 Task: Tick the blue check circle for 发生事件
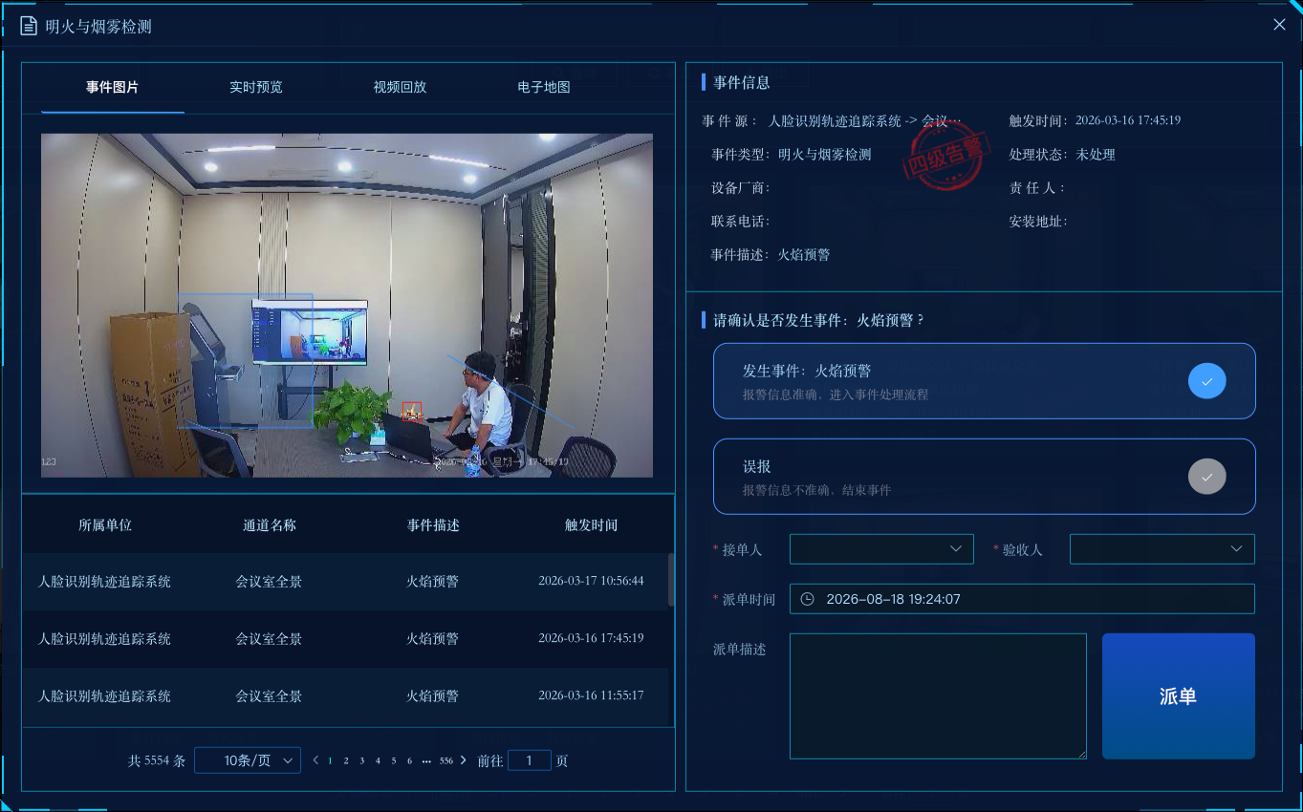tap(1207, 381)
